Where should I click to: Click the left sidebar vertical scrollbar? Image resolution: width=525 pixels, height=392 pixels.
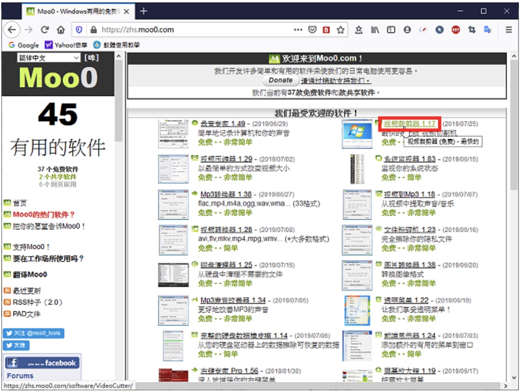119,101
